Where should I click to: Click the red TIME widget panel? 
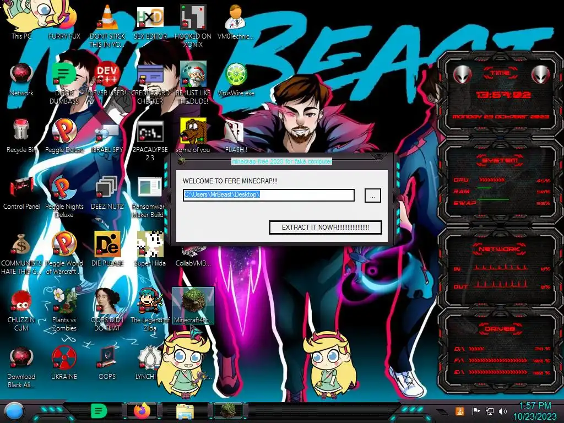tap(500, 94)
